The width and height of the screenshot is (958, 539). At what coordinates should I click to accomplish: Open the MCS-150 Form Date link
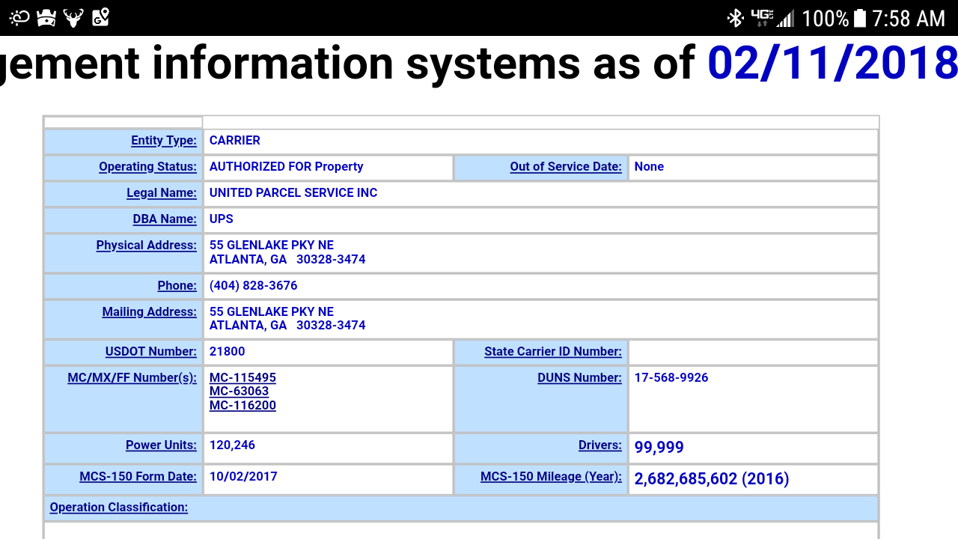pyautogui.click(x=138, y=477)
